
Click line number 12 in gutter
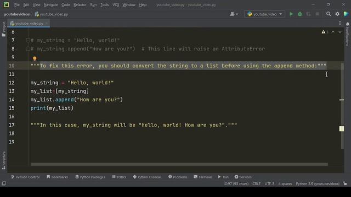click(x=12, y=83)
